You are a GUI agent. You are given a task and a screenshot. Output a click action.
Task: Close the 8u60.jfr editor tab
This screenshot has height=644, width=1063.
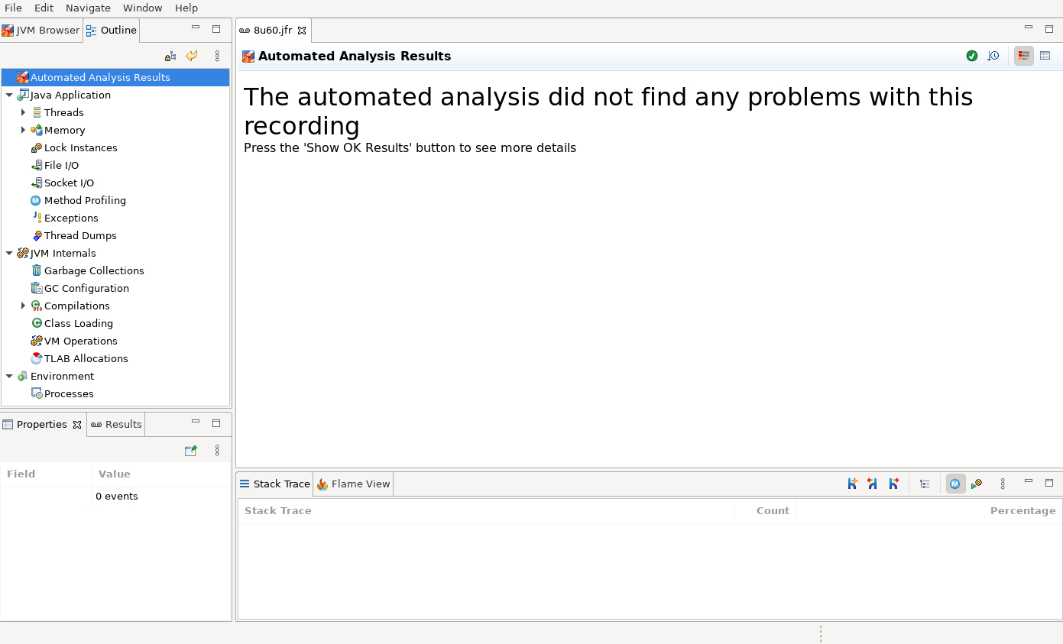(302, 31)
